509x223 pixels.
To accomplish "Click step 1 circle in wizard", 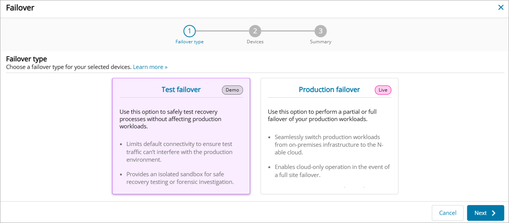I will 189,31.
